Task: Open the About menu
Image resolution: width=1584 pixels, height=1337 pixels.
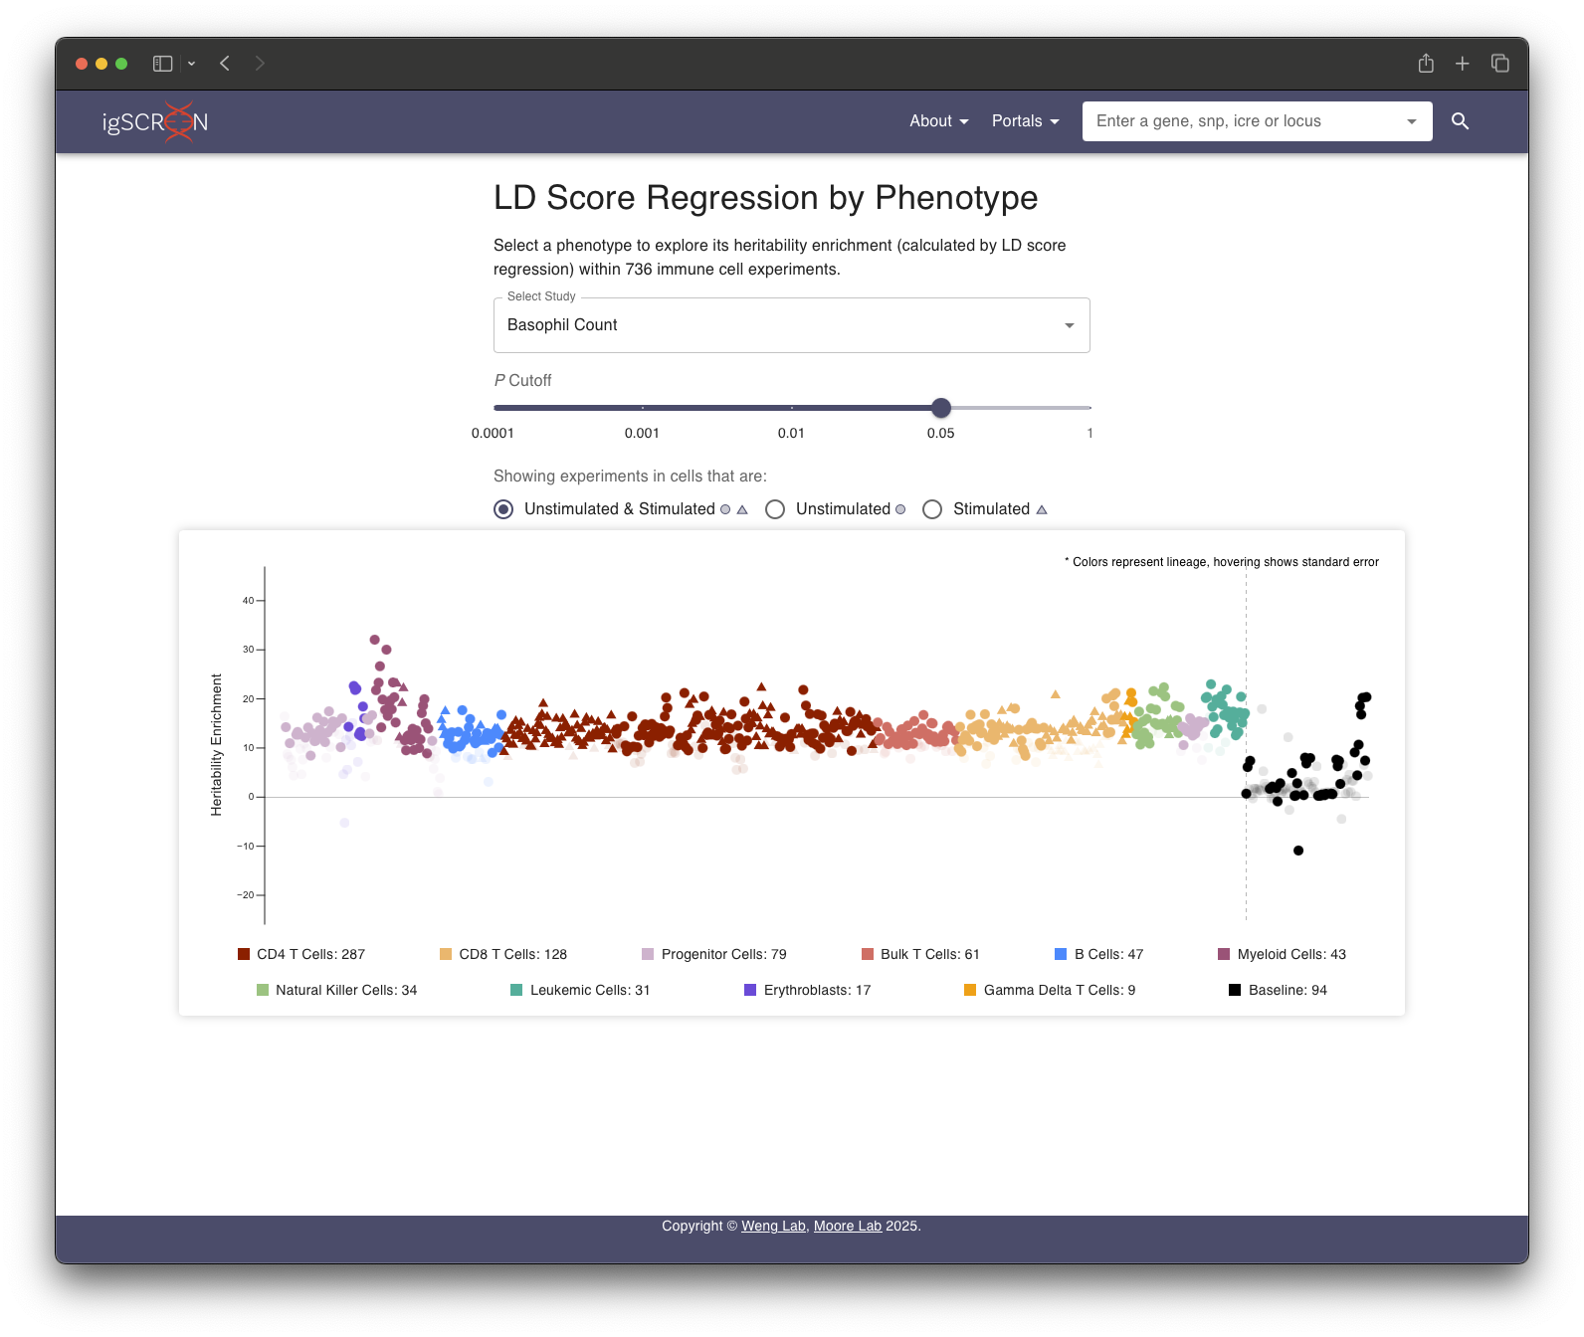Action: click(938, 121)
